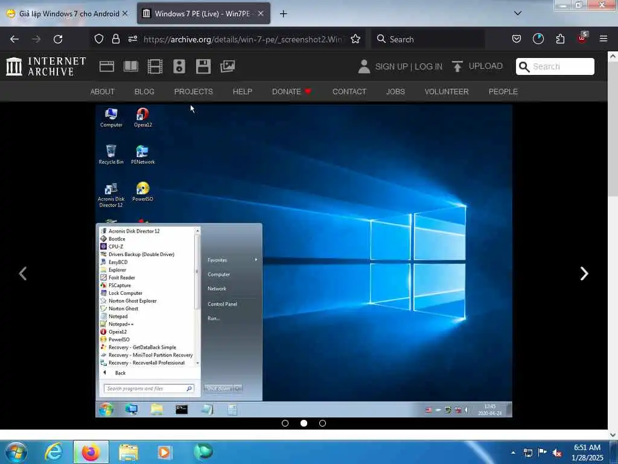Screen dimensions: 618x464
Task: Click the UPLOAD link text
Action: click(x=486, y=66)
